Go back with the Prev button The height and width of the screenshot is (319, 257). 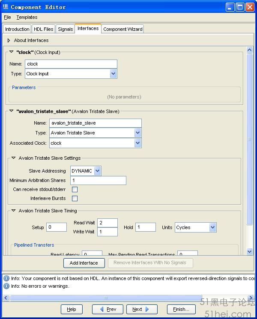pyautogui.click(x=108, y=309)
